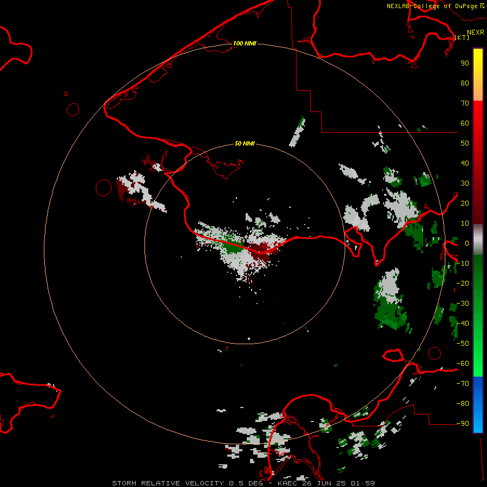Click the -30 knot scale label
487x487 pixels.
click(x=463, y=304)
